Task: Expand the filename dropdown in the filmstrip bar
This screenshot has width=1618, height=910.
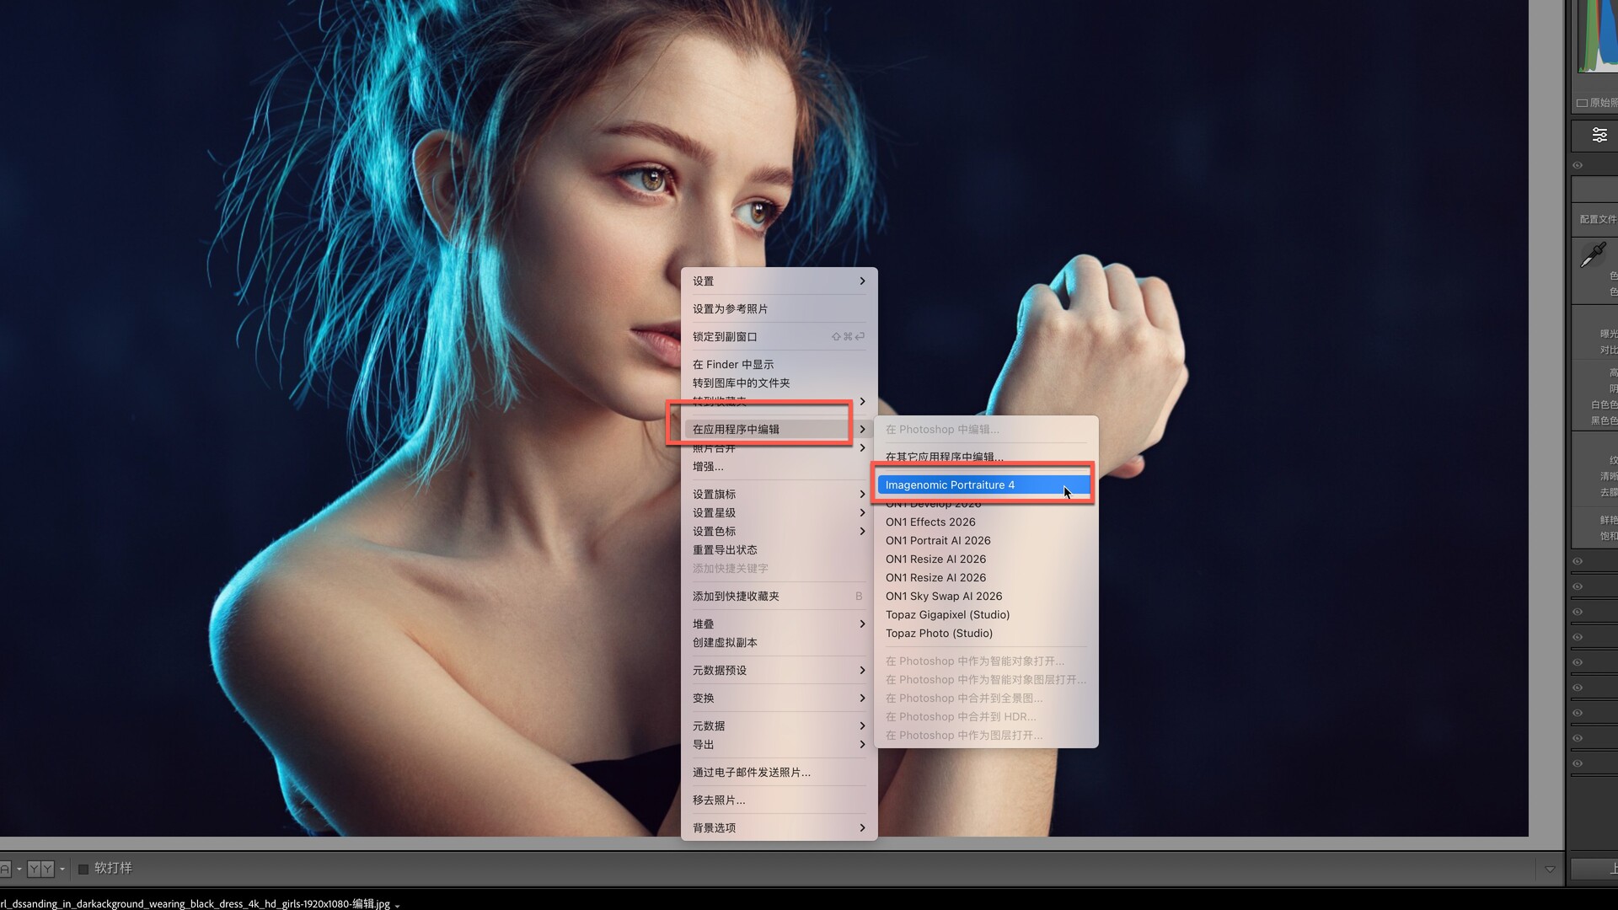Action: [397, 905]
